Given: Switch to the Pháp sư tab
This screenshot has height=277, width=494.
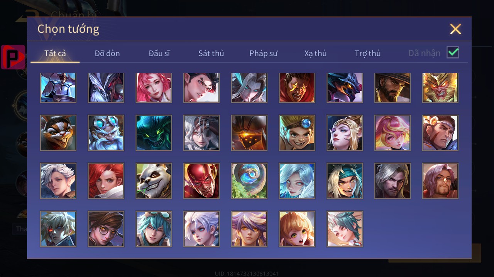Looking at the screenshot, I should [x=263, y=53].
